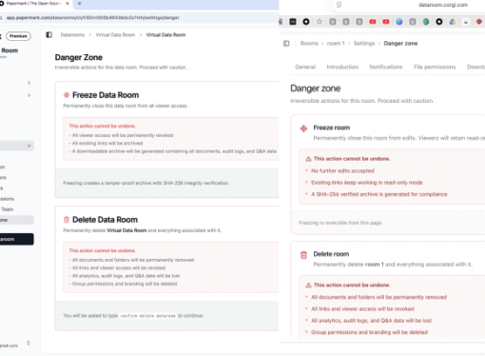Click the red diamond extension icon

point(479,22)
